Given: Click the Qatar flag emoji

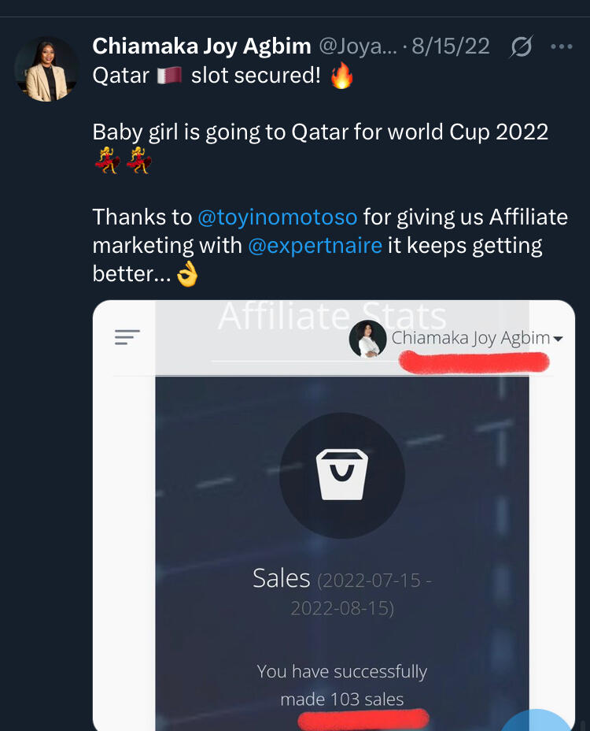Looking at the screenshot, I should (170, 75).
